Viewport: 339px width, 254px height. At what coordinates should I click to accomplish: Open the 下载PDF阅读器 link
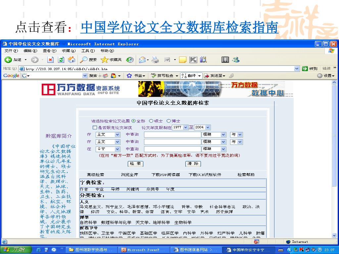166,175
